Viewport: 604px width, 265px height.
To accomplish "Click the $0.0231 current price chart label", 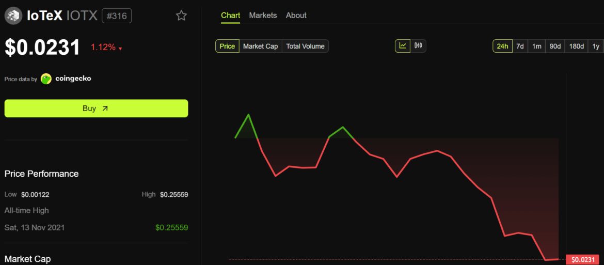I will pyautogui.click(x=584, y=260).
